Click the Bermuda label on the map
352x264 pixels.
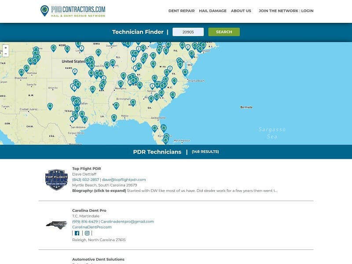coord(246,107)
